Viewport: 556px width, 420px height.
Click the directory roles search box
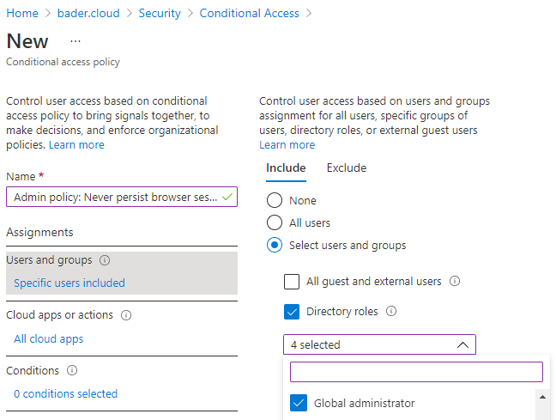416,372
